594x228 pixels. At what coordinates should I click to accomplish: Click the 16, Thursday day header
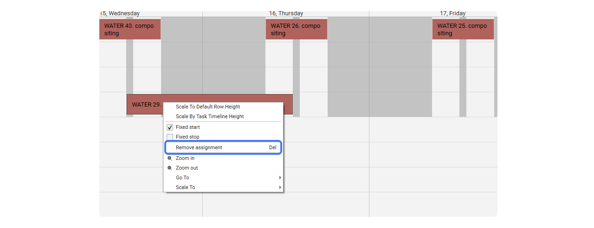coord(286,13)
